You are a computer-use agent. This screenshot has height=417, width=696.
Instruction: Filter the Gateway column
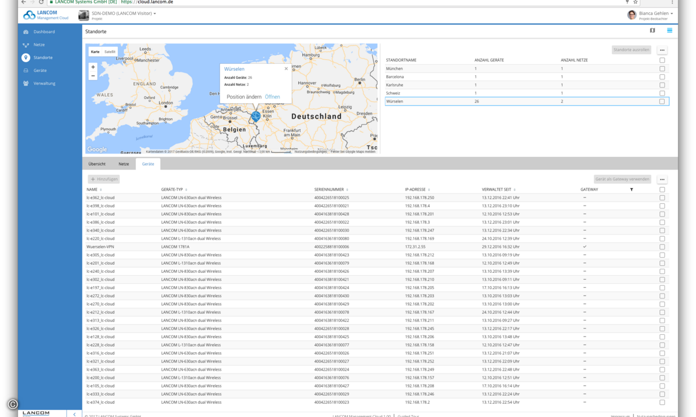point(632,190)
